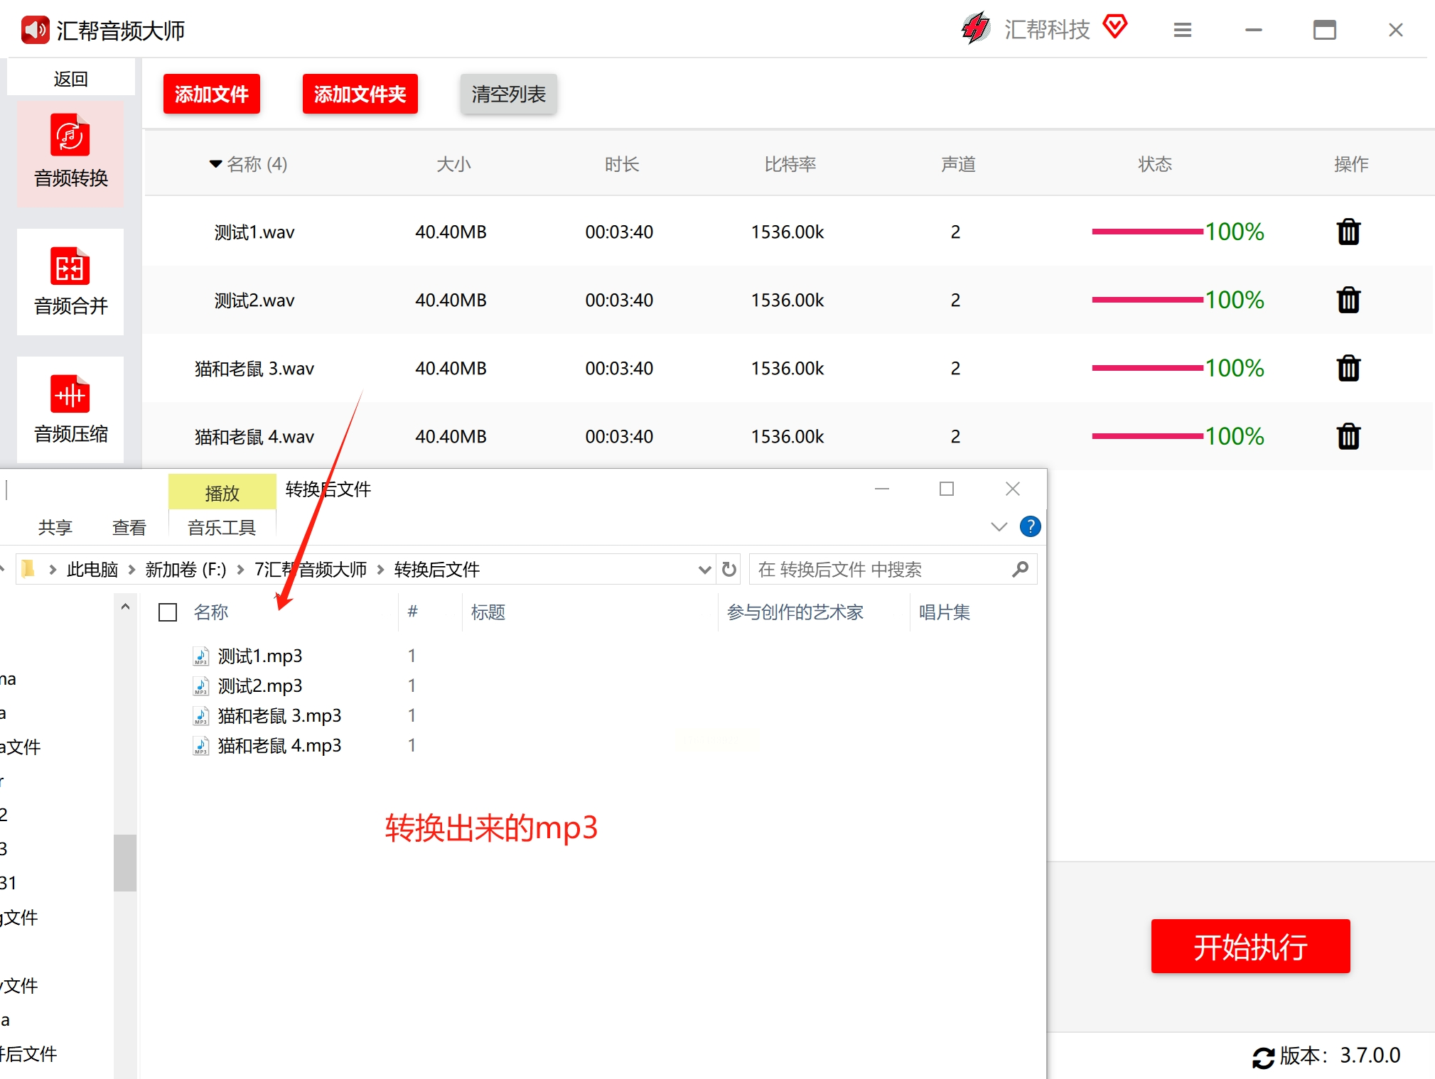The image size is (1435, 1079).
Task: Remove 猫和老鼠 4.wav using trash icon
Action: point(1348,437)
